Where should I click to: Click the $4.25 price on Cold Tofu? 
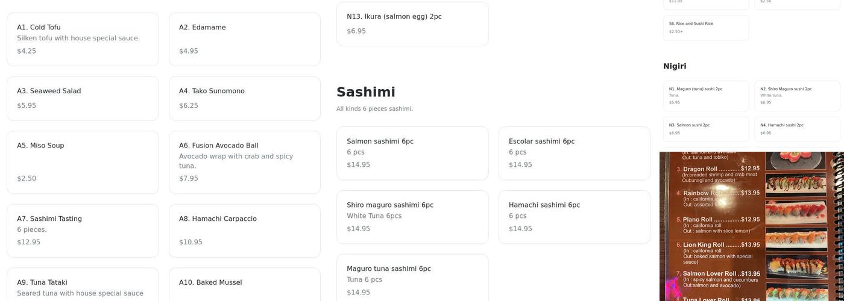click(x=27, y=51)
